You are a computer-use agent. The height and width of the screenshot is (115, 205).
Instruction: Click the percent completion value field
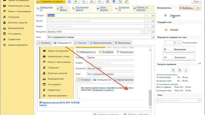coord(170,43)
